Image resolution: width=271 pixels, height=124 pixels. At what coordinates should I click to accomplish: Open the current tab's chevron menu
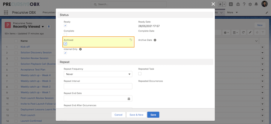tap(221, 13)
